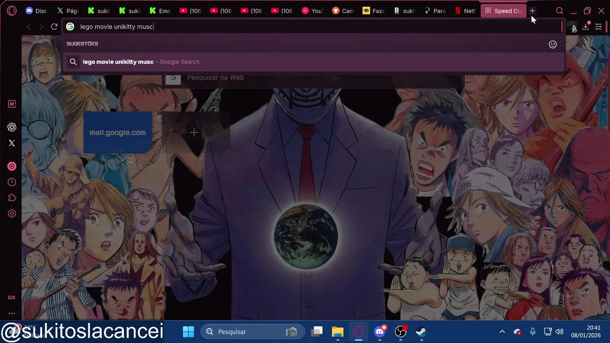Reload the page
The height and width of the screenshot is (343, 610).
pyautogui.click(x=54, y=27)
